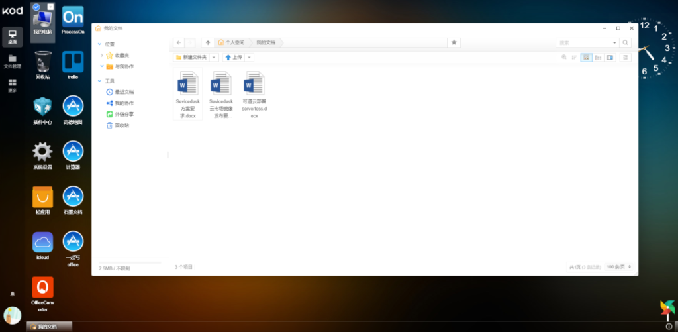Screen dimensions: 678x332
Task: Toggle the rightmost toolbar panel button
Action: coord(625,57)
